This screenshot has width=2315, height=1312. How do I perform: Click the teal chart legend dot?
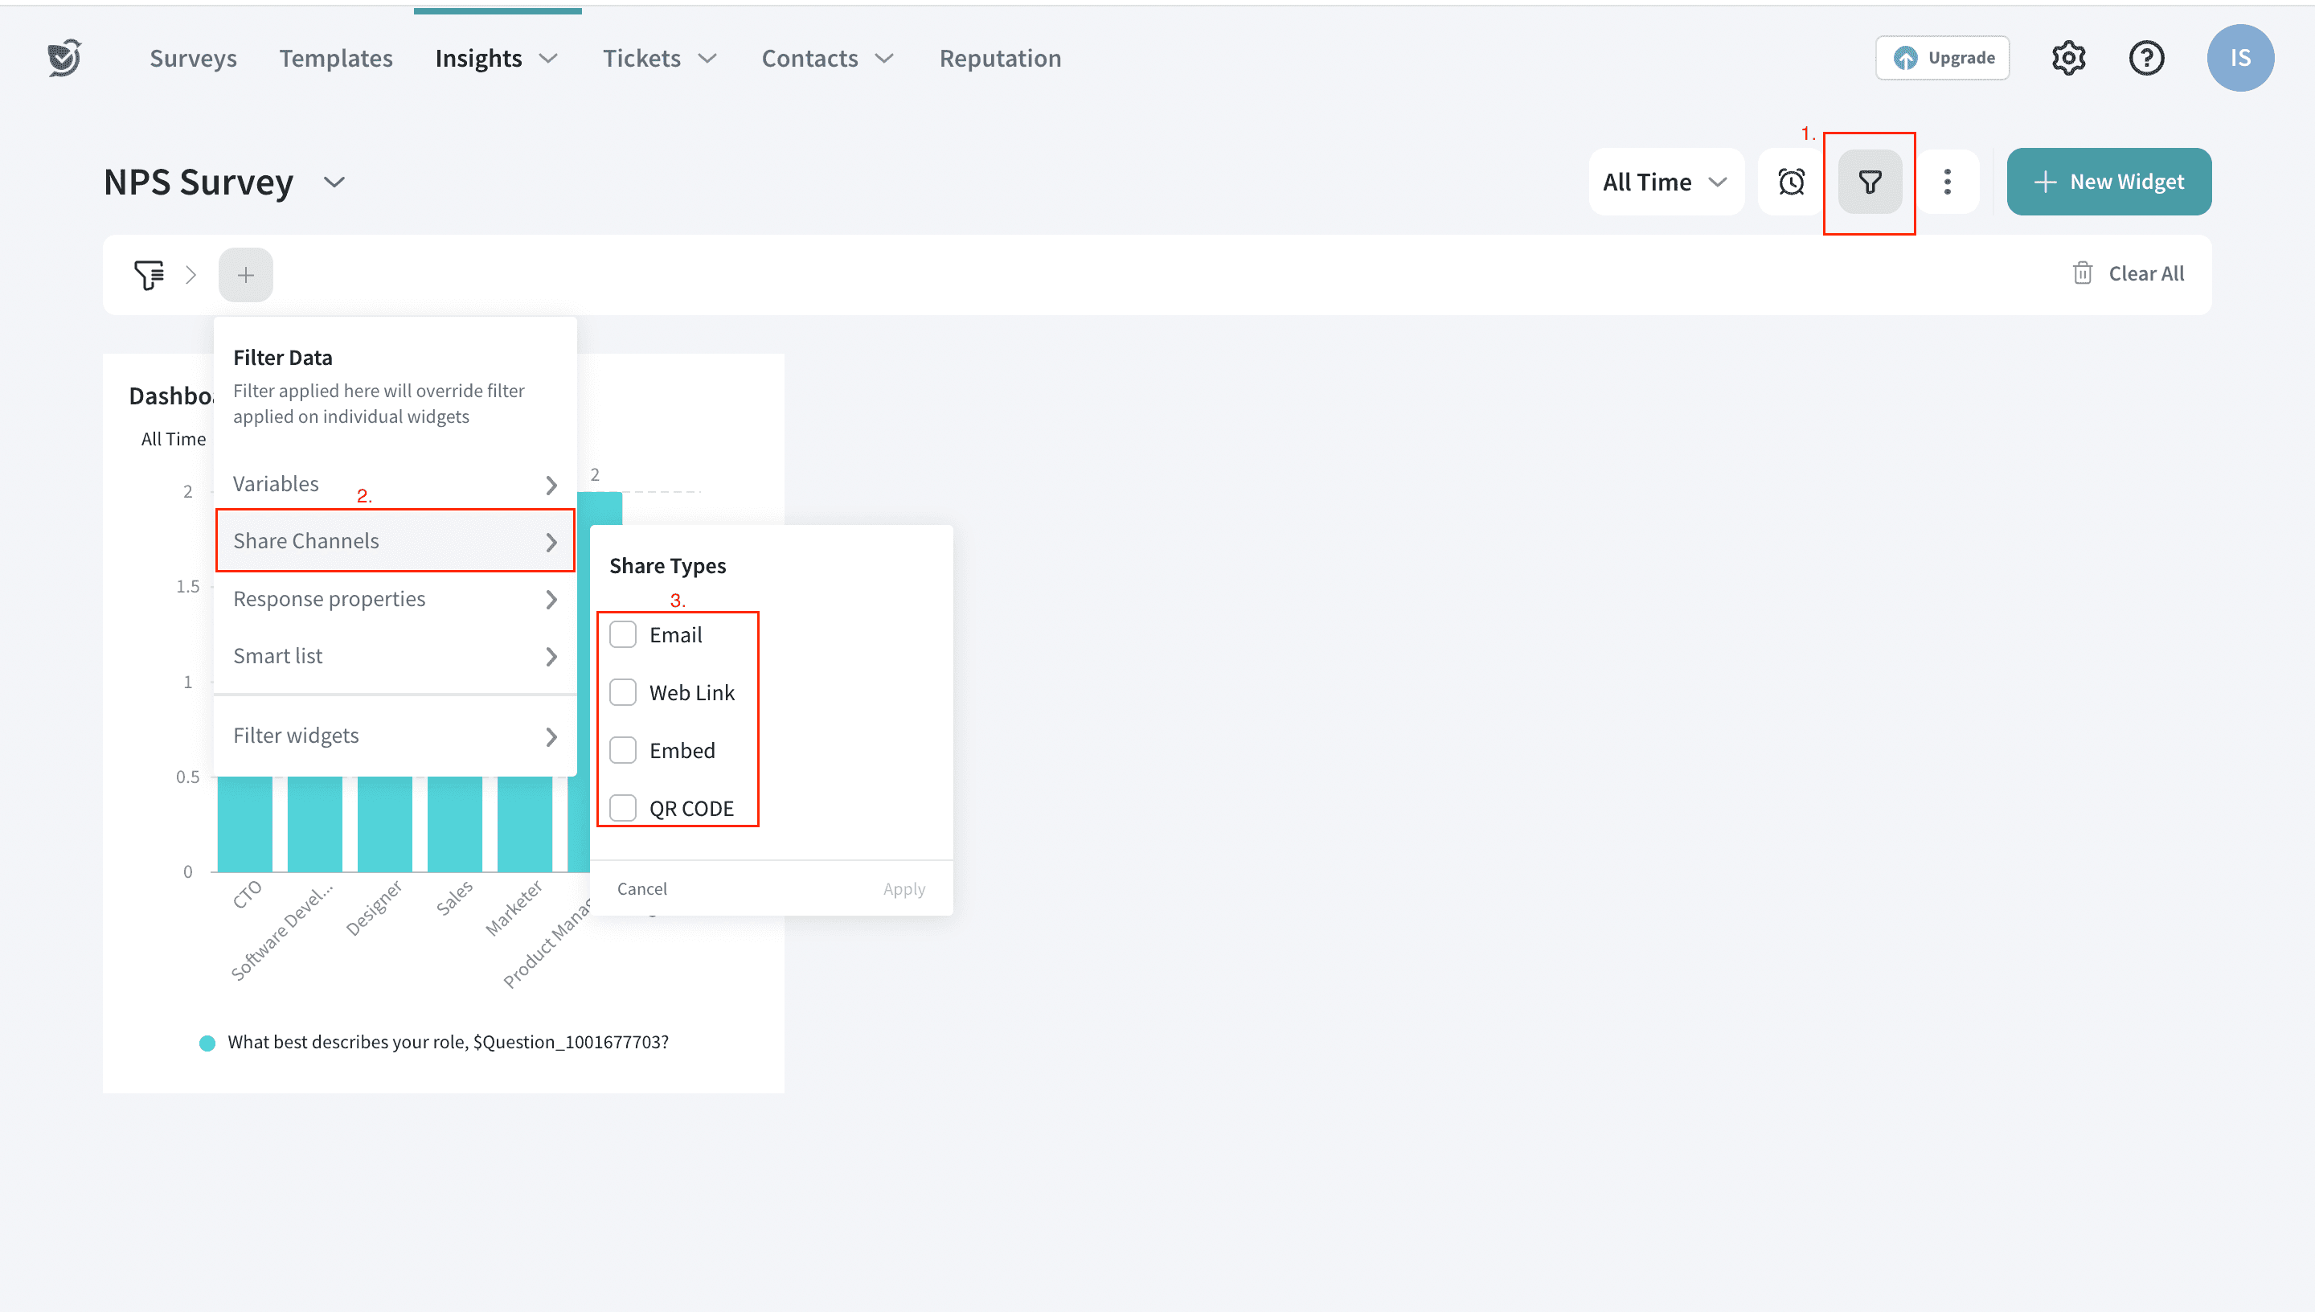click(207, 1043)
